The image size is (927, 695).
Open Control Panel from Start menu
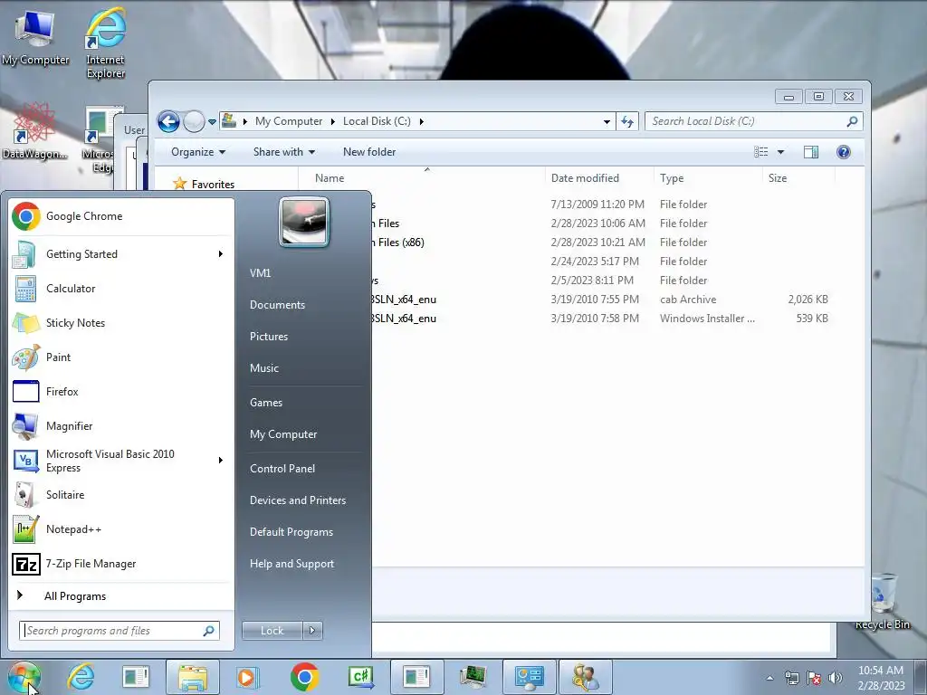click(282, 469)
